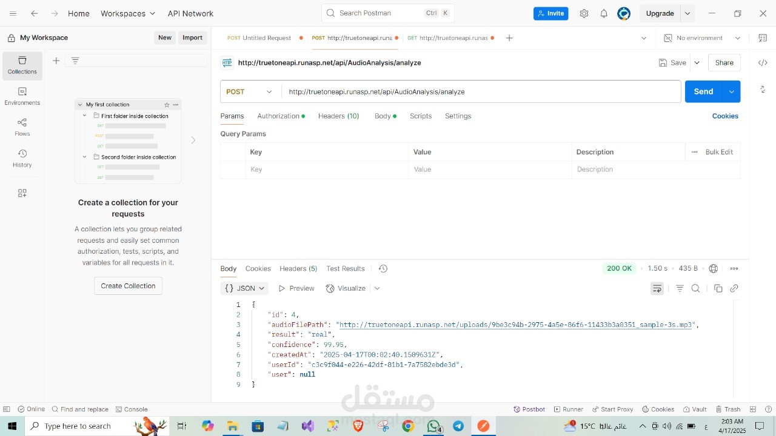Switch to the Authorization tab
The height and width of the screenshot is (436, 776).
click(281, 116)
